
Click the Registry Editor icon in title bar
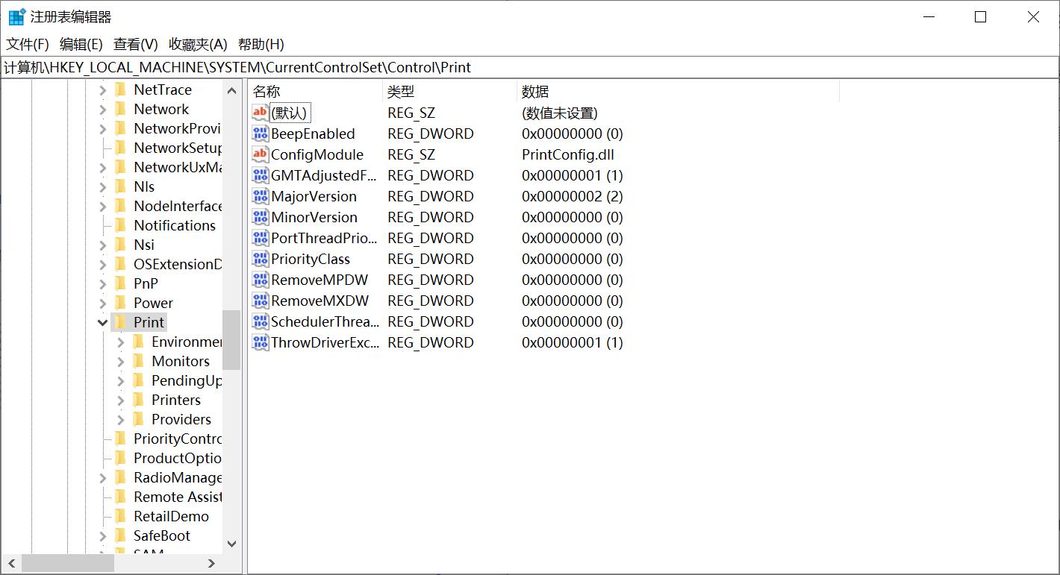coord(16,15)
